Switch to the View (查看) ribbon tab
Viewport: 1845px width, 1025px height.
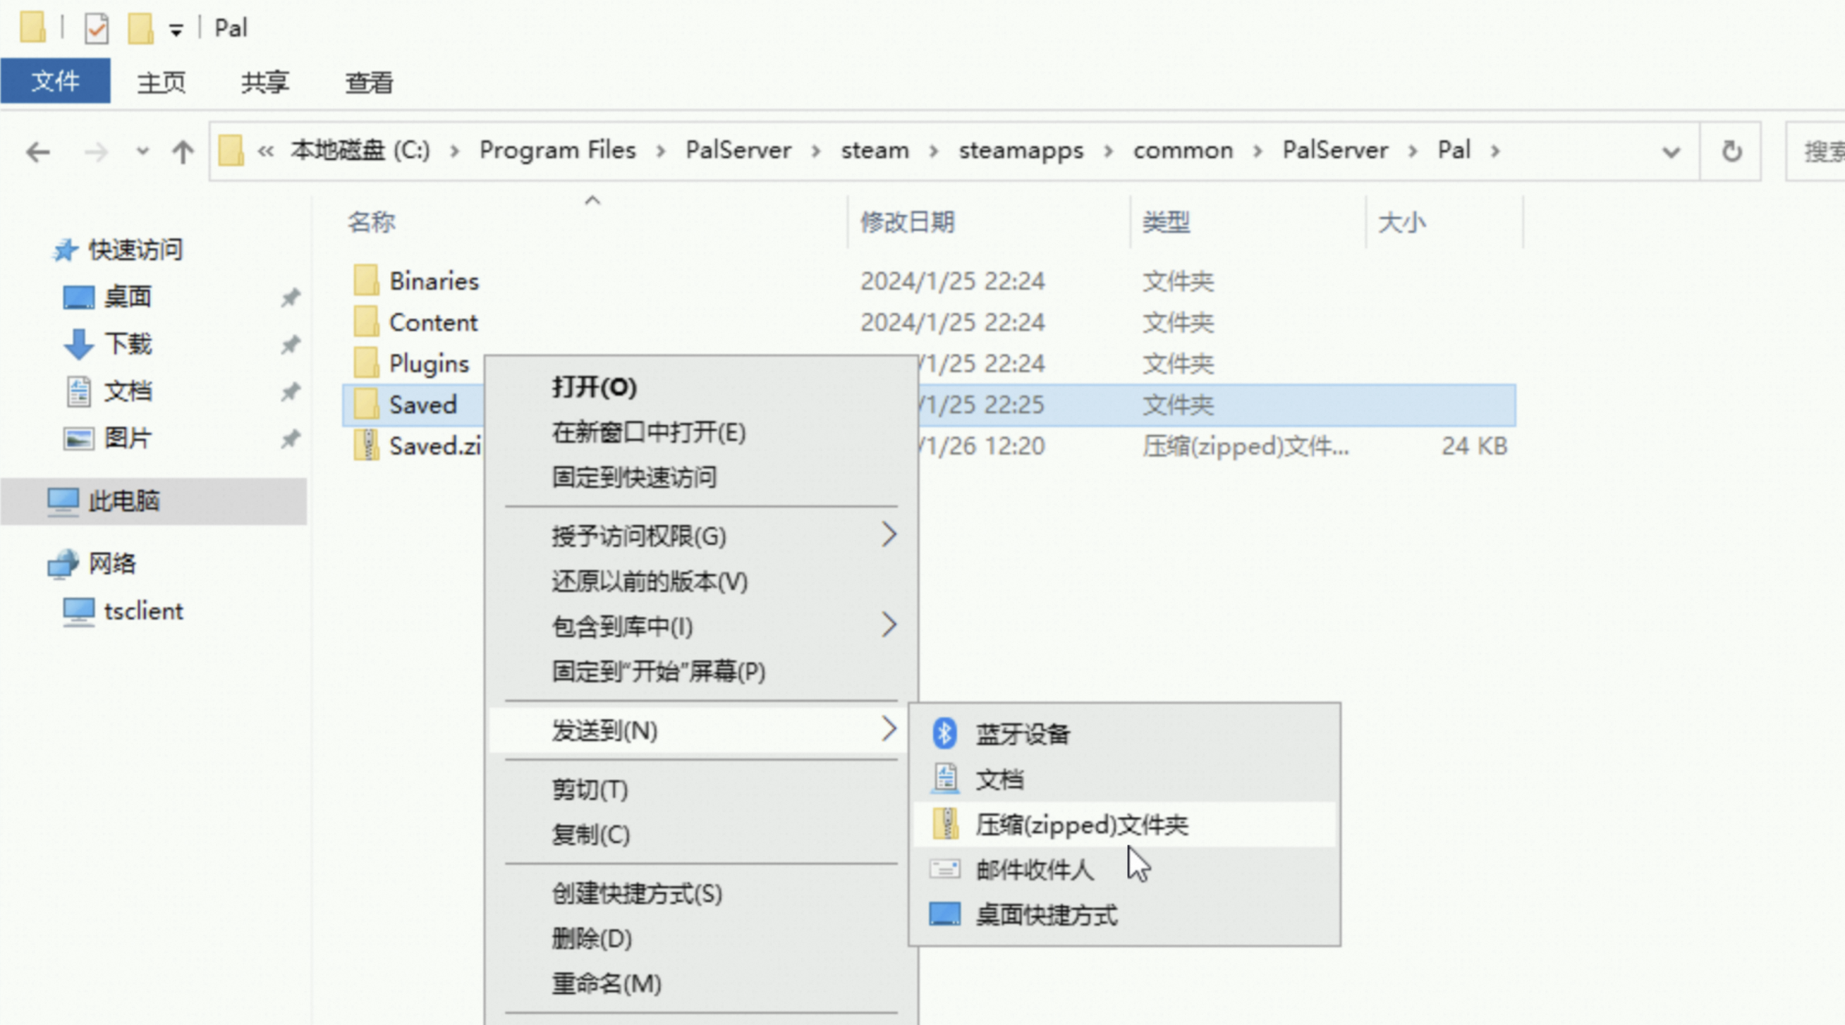pyautogui.click(x=369, y=82)
